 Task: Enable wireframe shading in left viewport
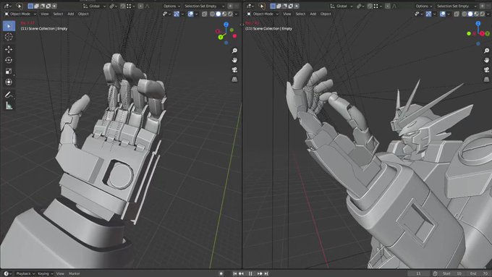click(213, 14)
